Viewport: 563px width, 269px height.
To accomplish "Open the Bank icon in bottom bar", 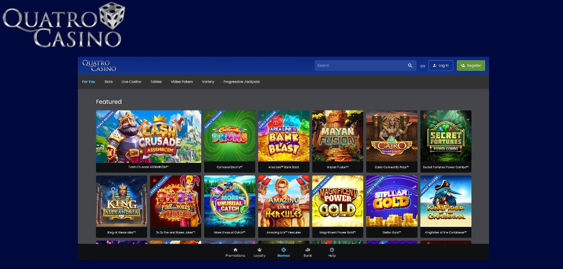I will pyautogui.click(x=308, y=250).
